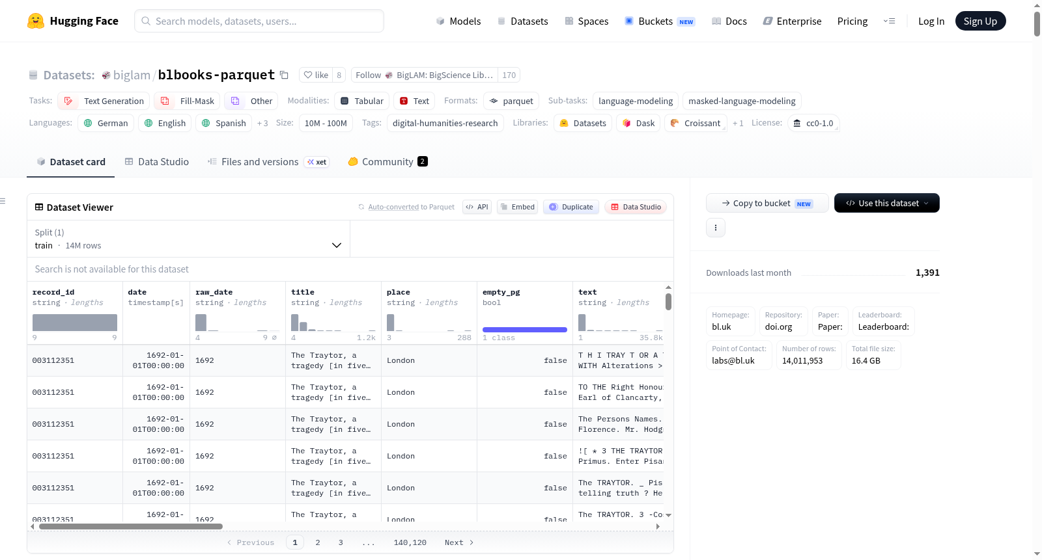Expand the Use this dataset dropdown

point(887,203)
